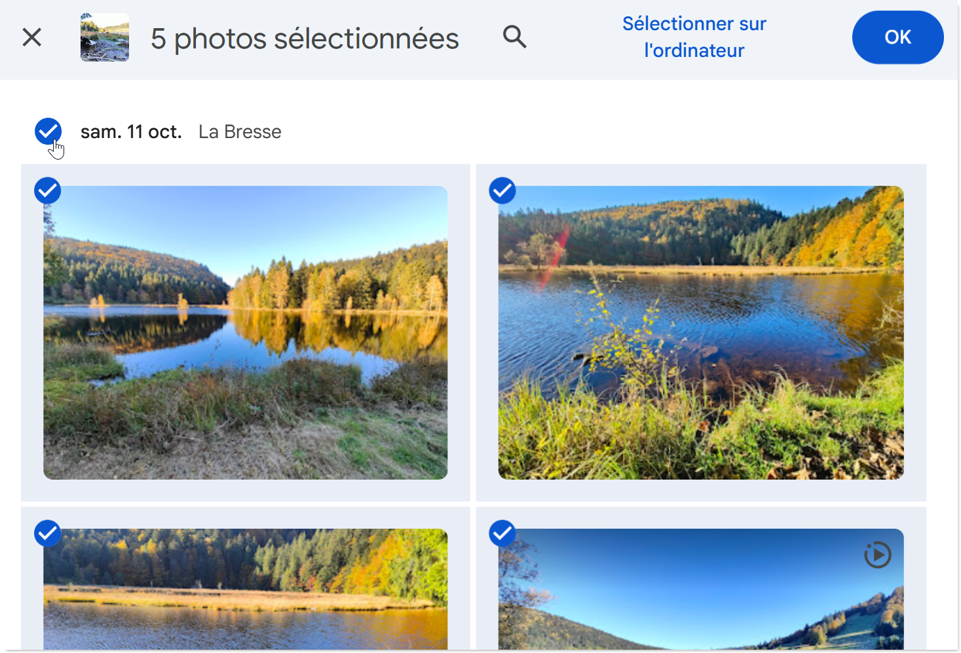The width and height of the screenshot is (961, 653).
Task: Uncheck the bottom-left autumn forest photo
Action: click(48, 533)
